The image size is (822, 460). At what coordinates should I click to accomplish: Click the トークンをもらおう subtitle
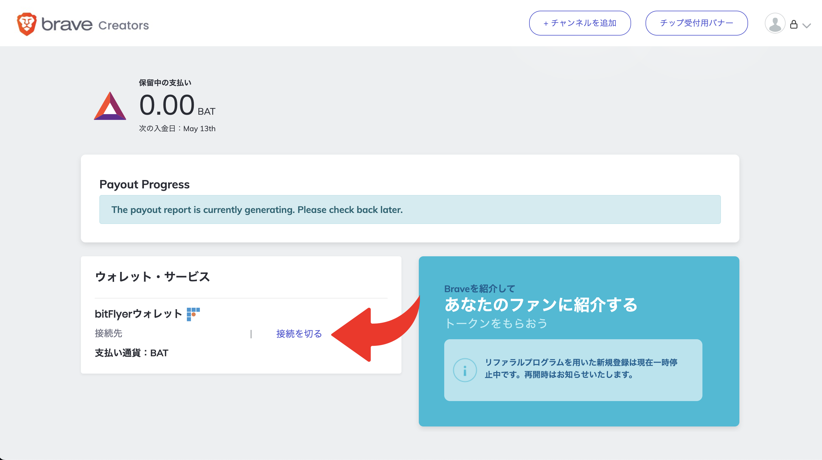(496, 323)
